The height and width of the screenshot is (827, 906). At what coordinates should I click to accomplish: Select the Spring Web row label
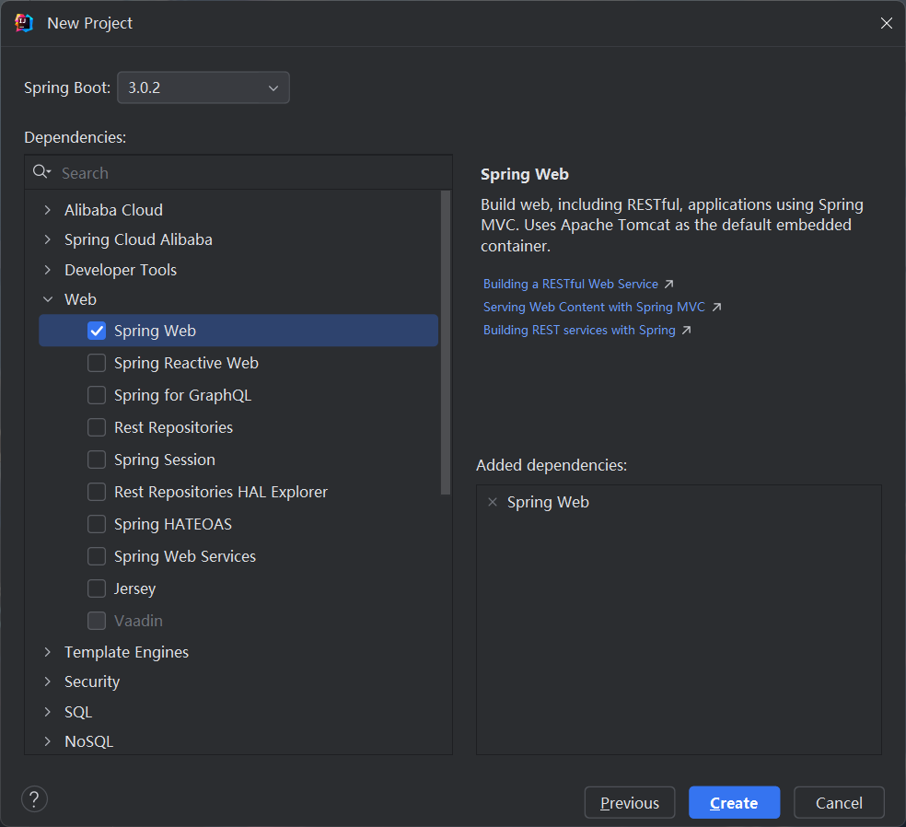pyautogui.click(x=155, y=331)
